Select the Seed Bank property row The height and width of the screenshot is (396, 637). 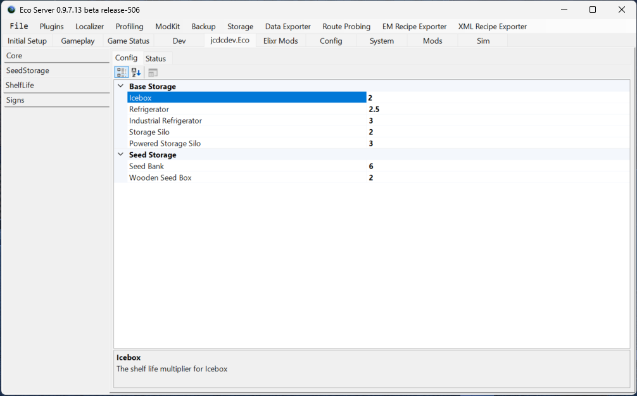pos(246,166)
